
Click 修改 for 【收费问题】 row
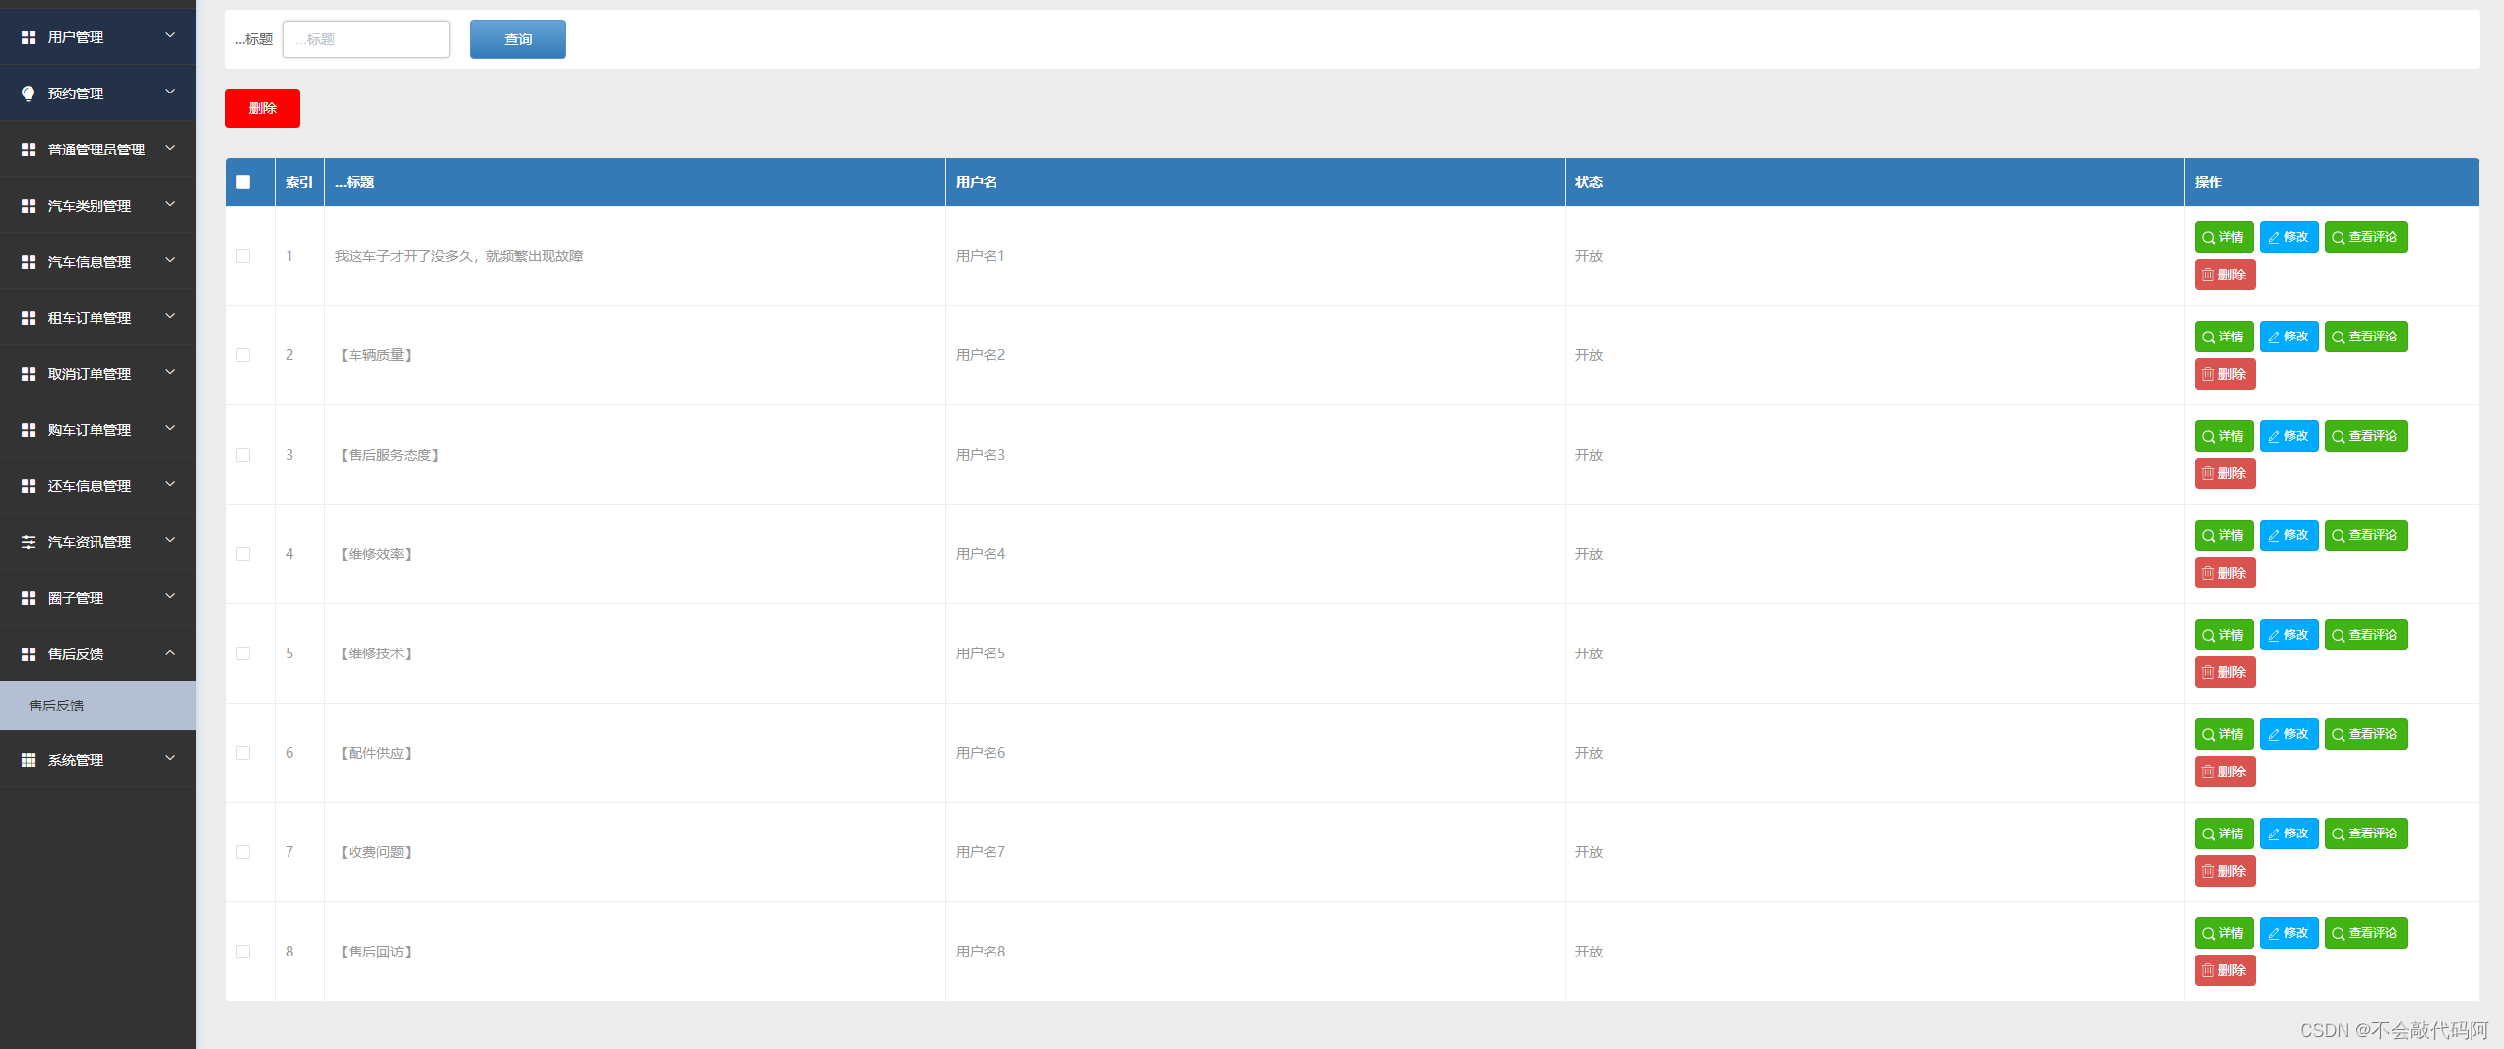coord(2288,833)
